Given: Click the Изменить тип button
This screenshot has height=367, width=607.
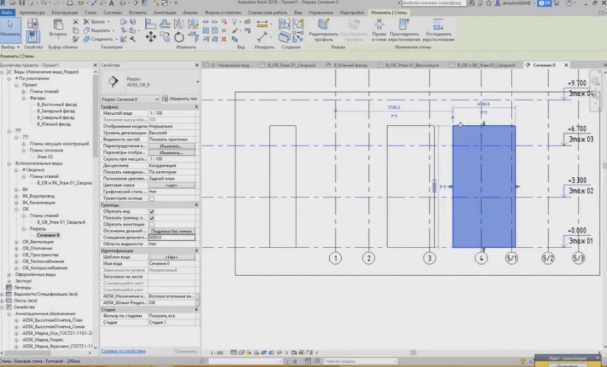Looking at the screenshot, I should (x=179, y=99).
